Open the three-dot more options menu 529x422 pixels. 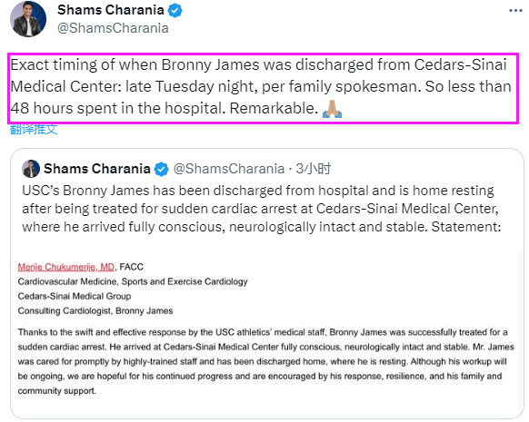tap(515, 11)
